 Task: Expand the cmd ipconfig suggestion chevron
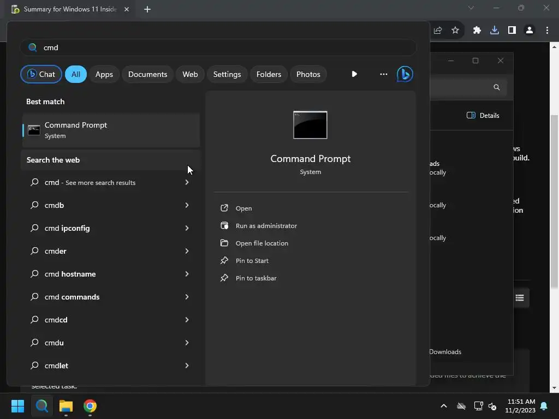coord(187,228)
